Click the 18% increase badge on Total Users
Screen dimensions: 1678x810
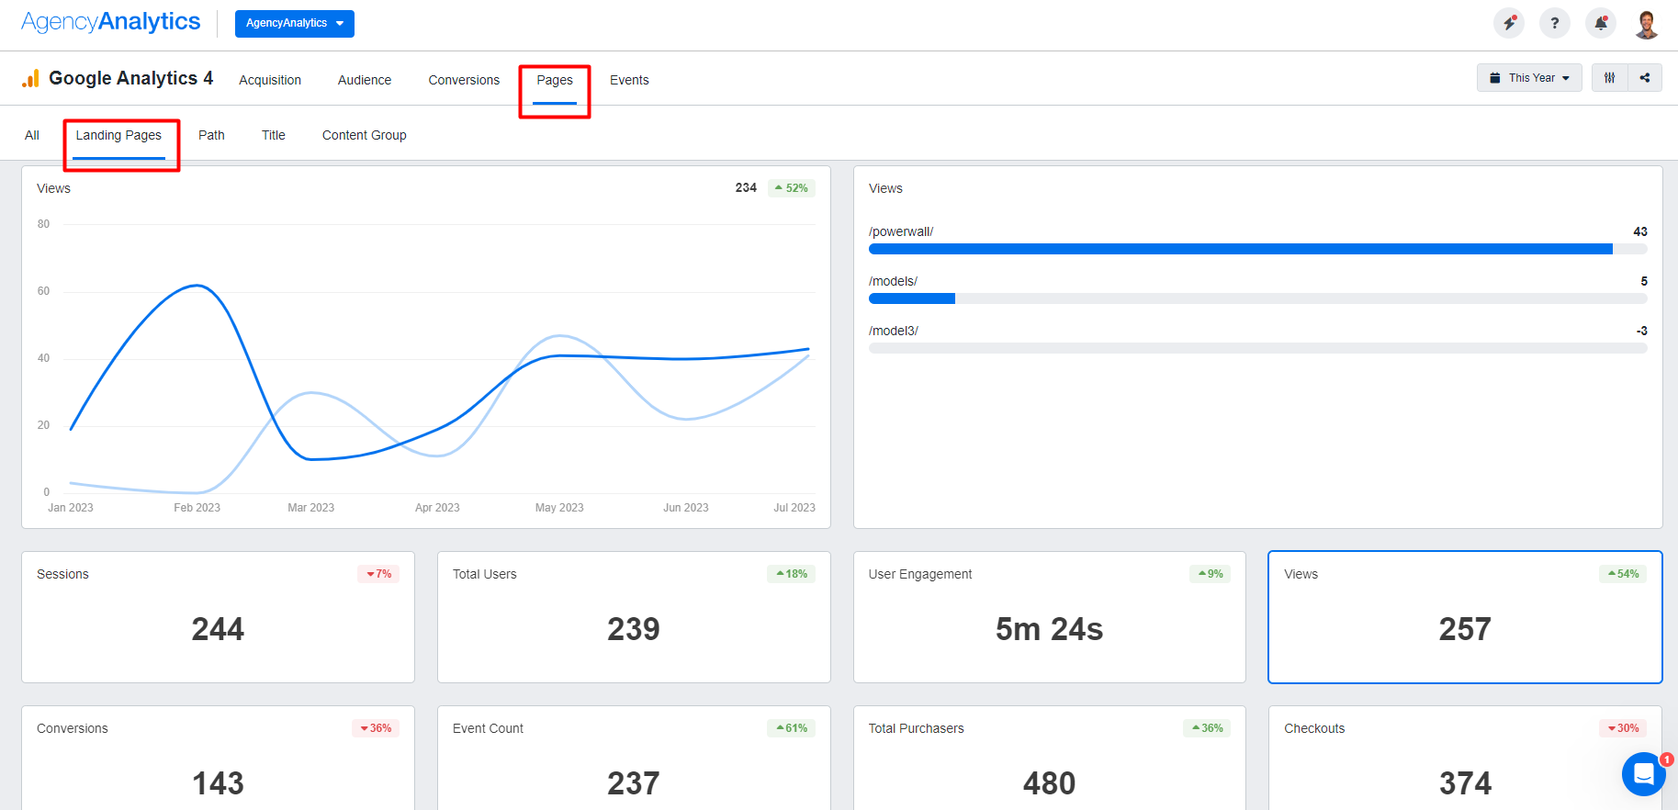pyautogui.click(x=791, y=574)
